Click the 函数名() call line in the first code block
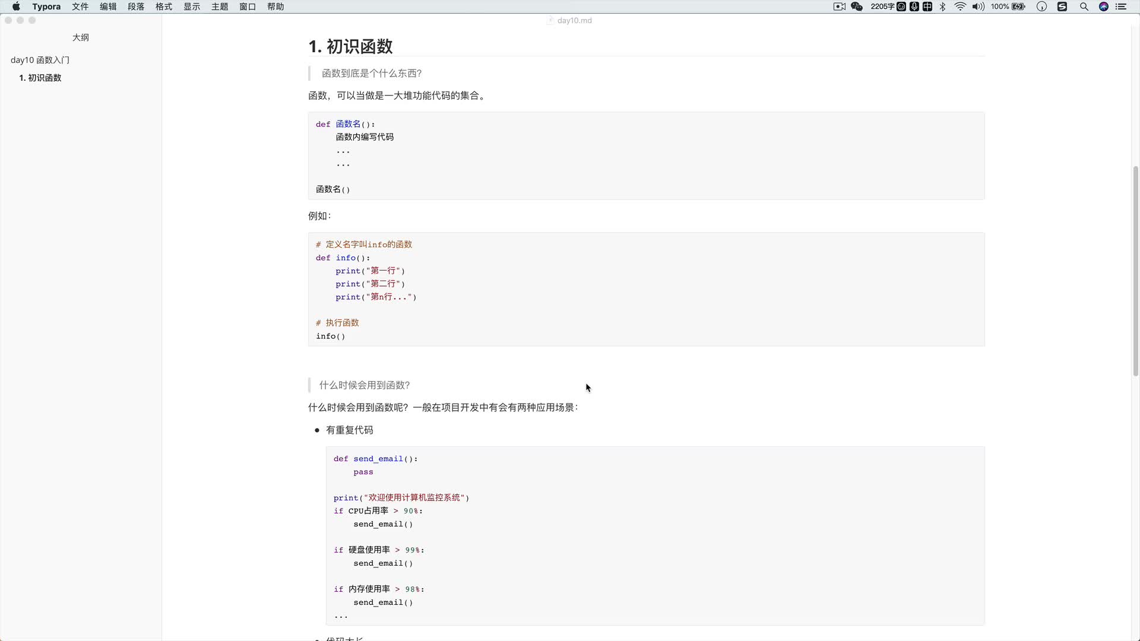Screen dimensions: 1140x641 point(333,189)
